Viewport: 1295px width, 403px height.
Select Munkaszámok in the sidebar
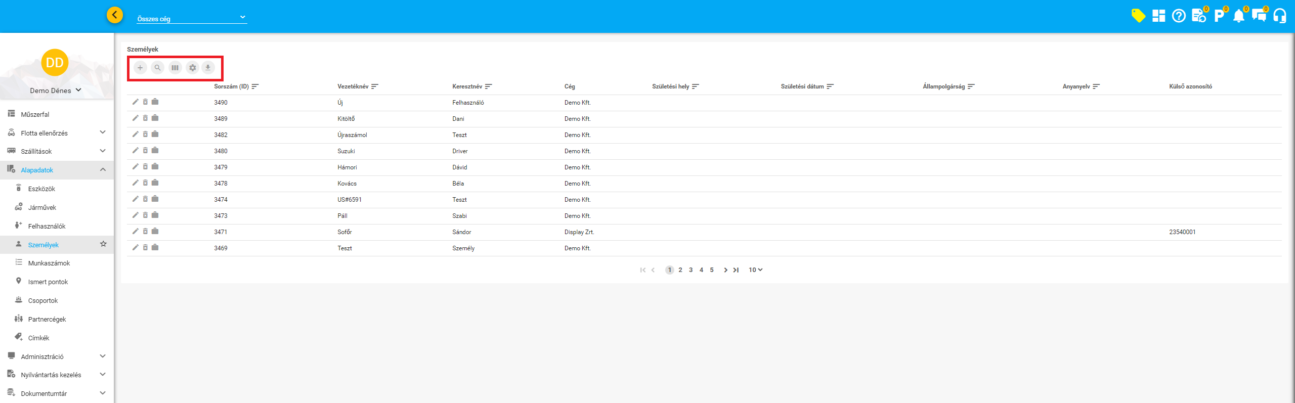coord(49,263)
